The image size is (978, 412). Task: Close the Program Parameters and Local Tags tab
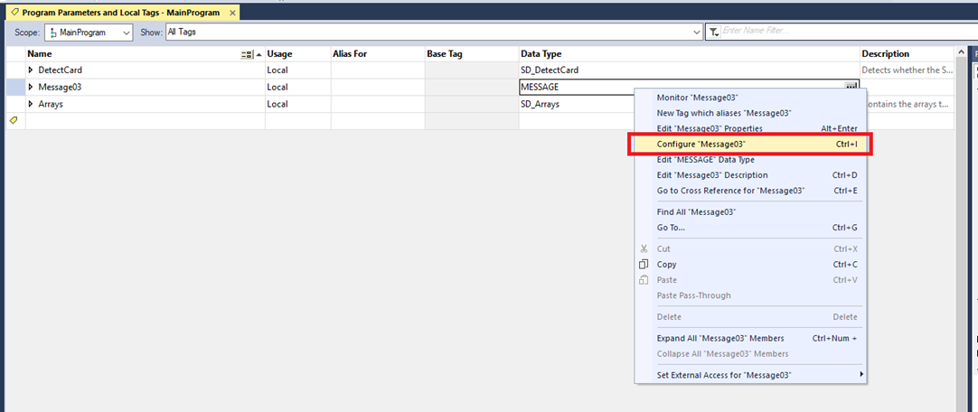pos(232,14)
